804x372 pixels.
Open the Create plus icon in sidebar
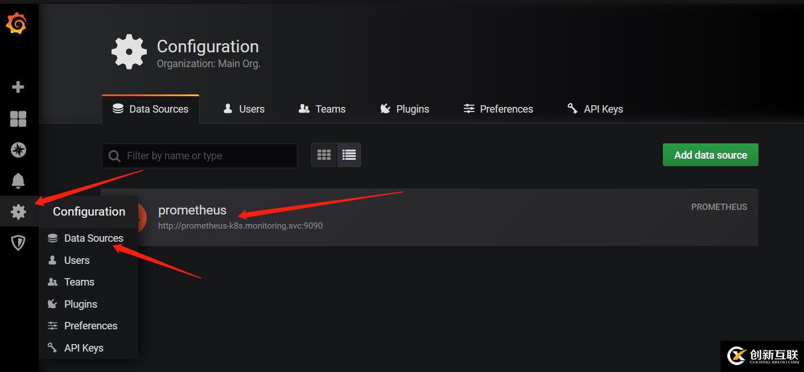point(18,87)
